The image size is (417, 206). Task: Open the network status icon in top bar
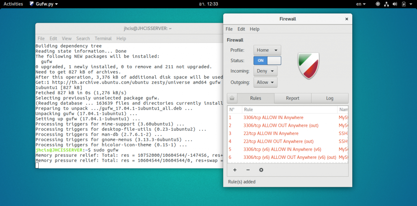tap(386, 4)
